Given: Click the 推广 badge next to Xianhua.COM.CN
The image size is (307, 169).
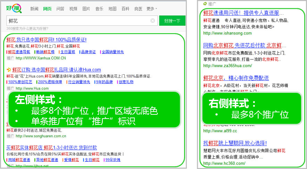Looking at the screenshot, I should click(10, 58).
